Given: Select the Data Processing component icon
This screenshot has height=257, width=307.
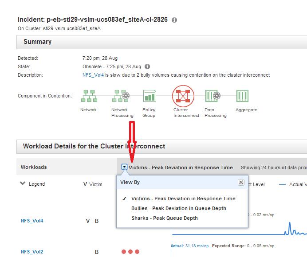Looking at the screenshot, I should pos(213,96).
